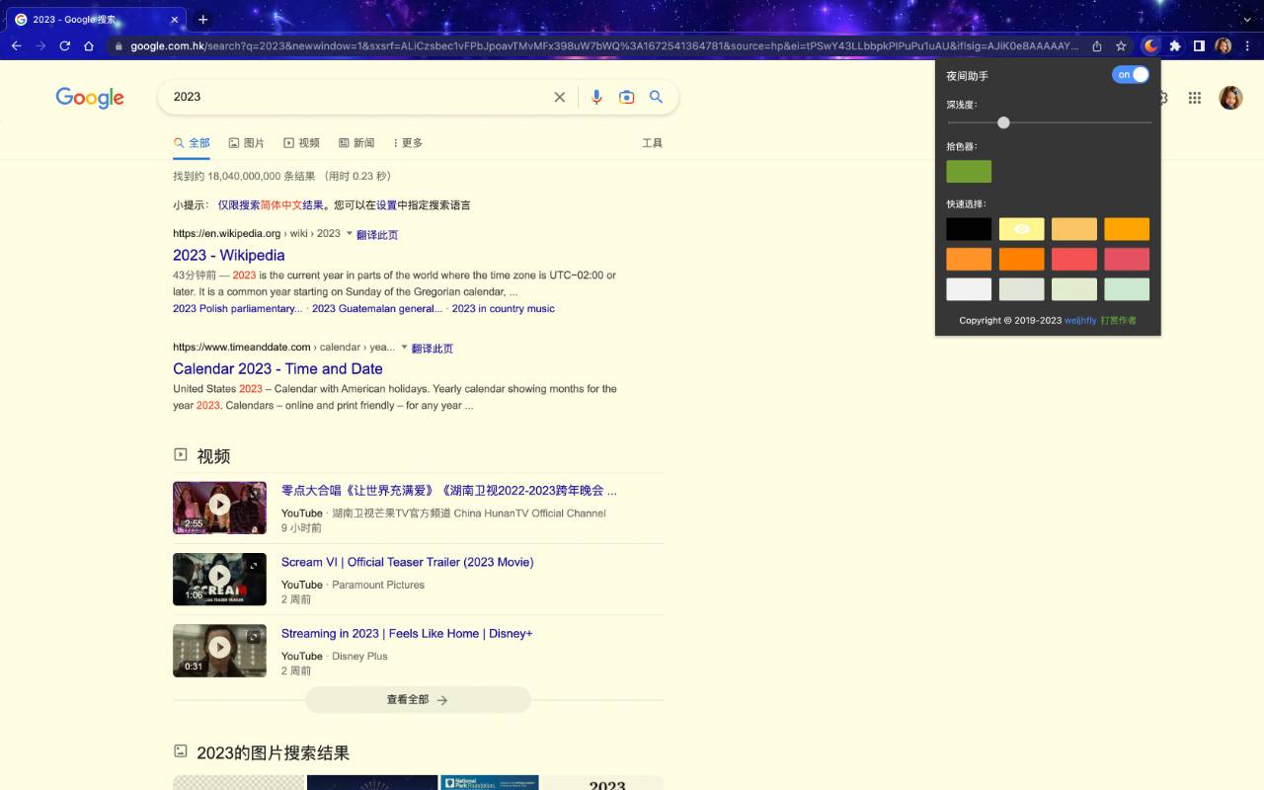Open the weijhfly author link
The width and height of the screenshot is (1264, 790).
[x=1080, y=320]
